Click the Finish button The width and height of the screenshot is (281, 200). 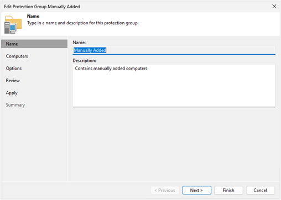point(228,190)
